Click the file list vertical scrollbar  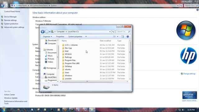[x=130, y=52]
